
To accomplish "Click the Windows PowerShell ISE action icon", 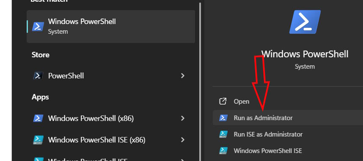I will pos(223,150).
